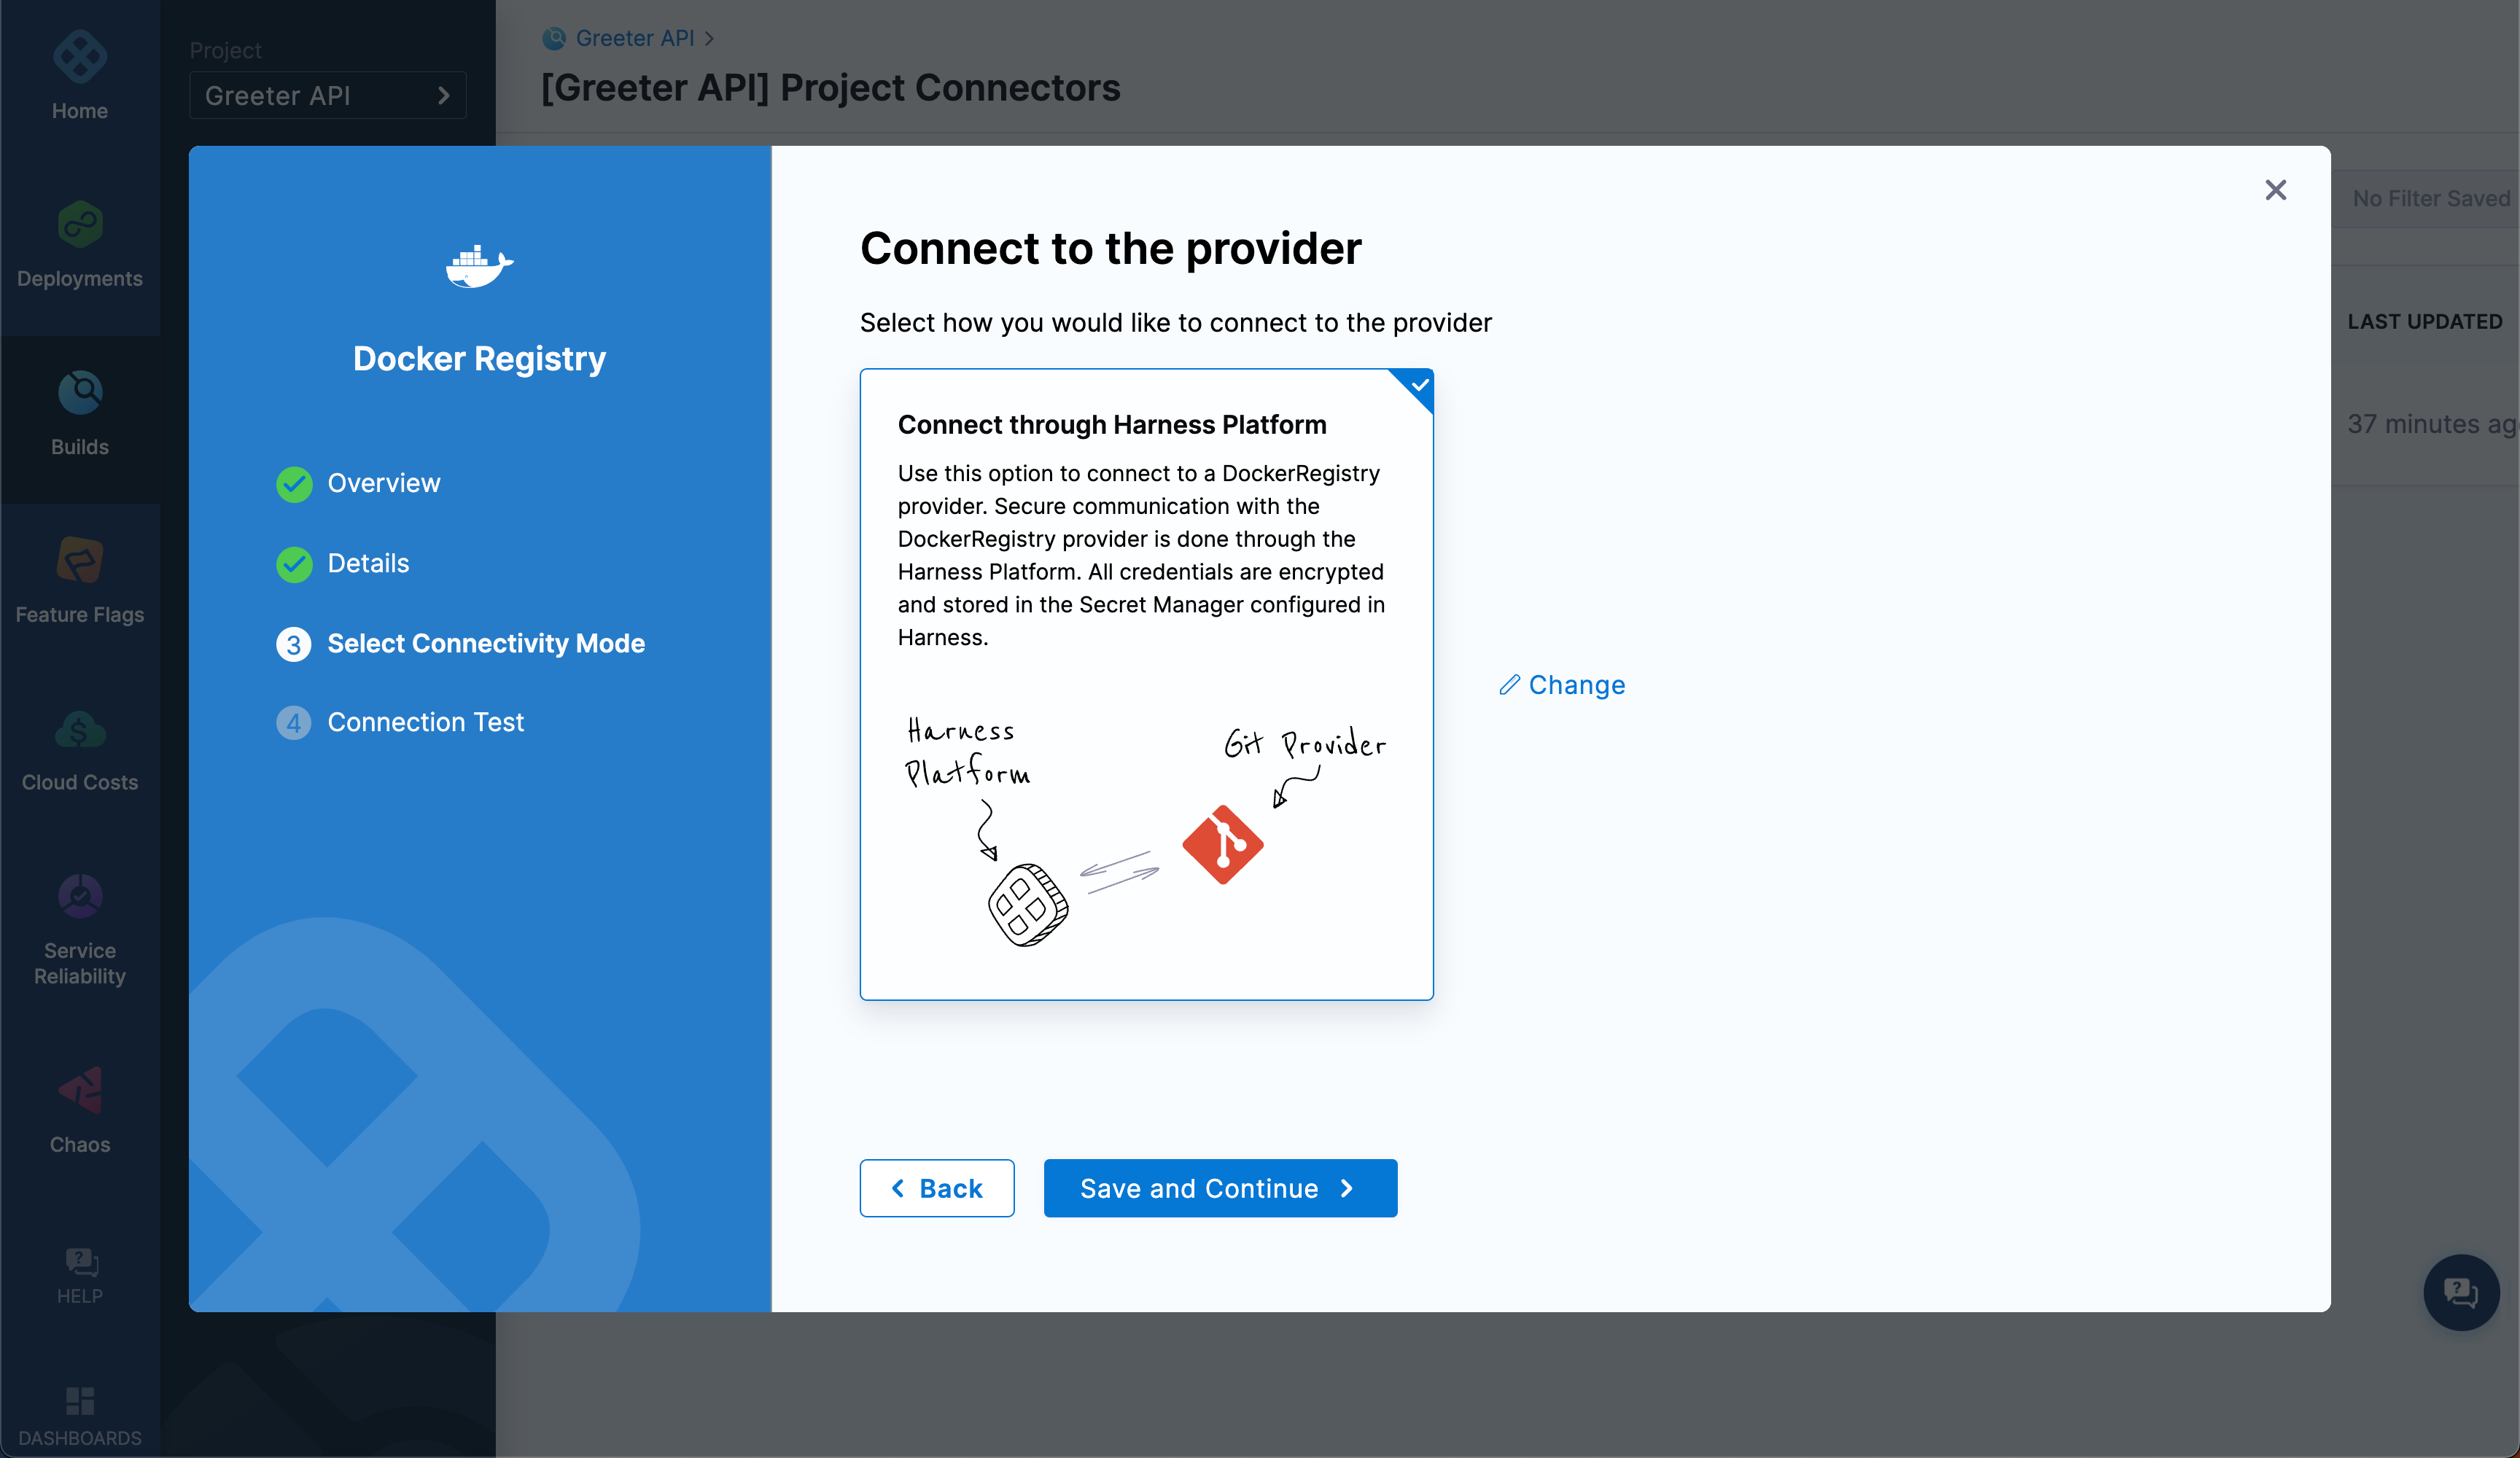Close the Docker Registry dialog
This screenshot has height=1458, width=2520.
[2276, 190]
